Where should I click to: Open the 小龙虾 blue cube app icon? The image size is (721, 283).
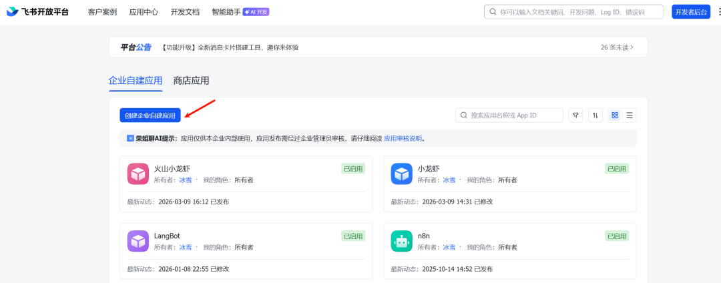402,174
